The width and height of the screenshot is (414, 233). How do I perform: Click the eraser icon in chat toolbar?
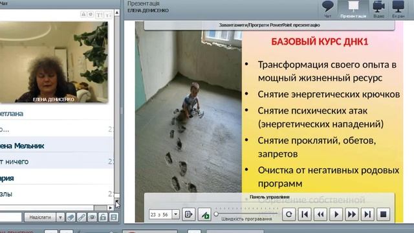(71, 217)
